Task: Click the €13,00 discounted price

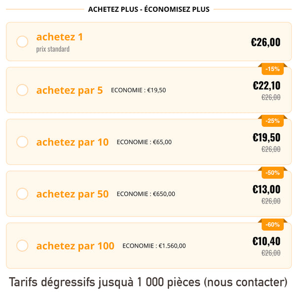Action: coord(266,189)
